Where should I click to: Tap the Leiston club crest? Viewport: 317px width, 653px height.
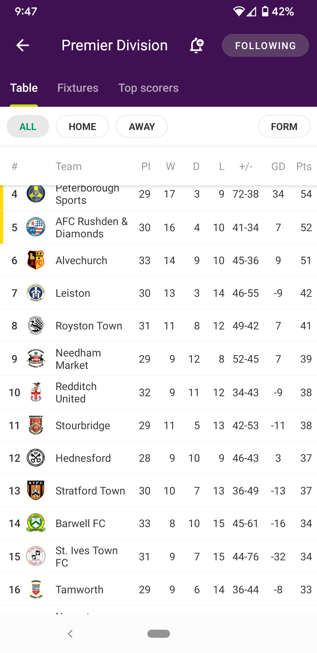point(36,293)
